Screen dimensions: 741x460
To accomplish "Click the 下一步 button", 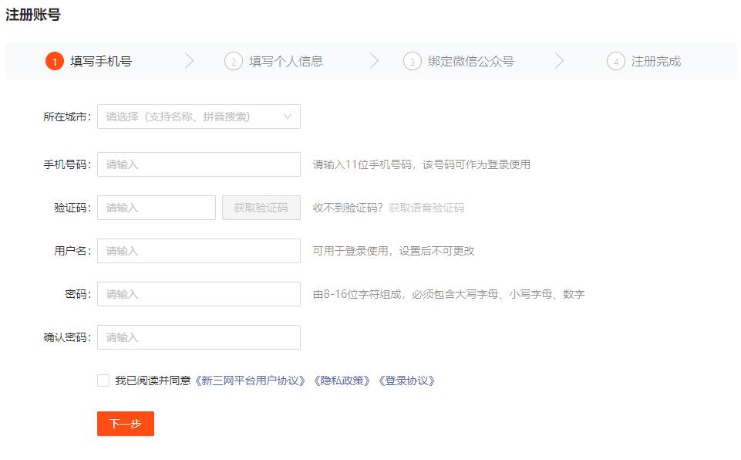I will (126, 424).
